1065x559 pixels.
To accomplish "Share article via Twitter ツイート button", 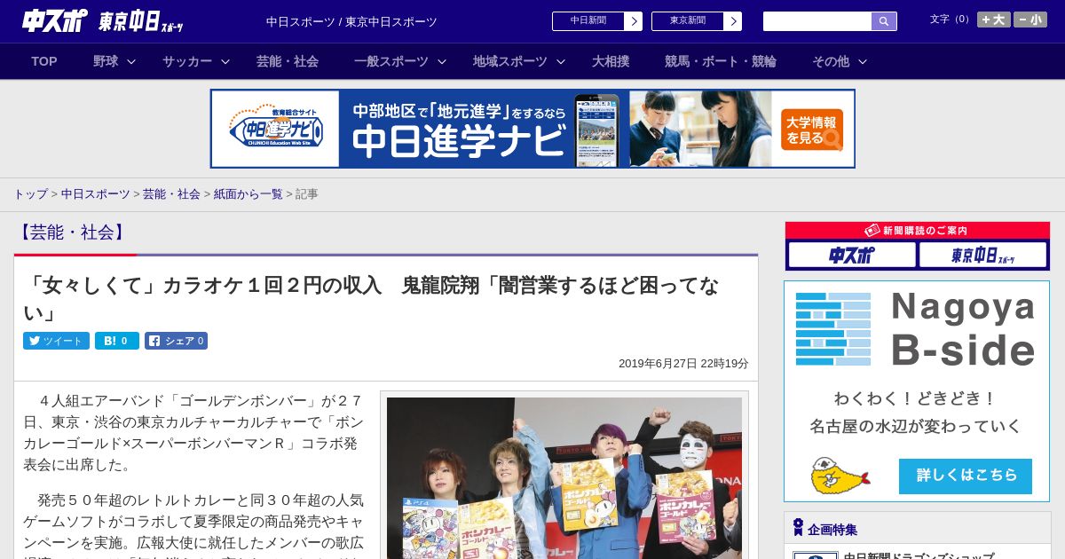I will point(56,341).
